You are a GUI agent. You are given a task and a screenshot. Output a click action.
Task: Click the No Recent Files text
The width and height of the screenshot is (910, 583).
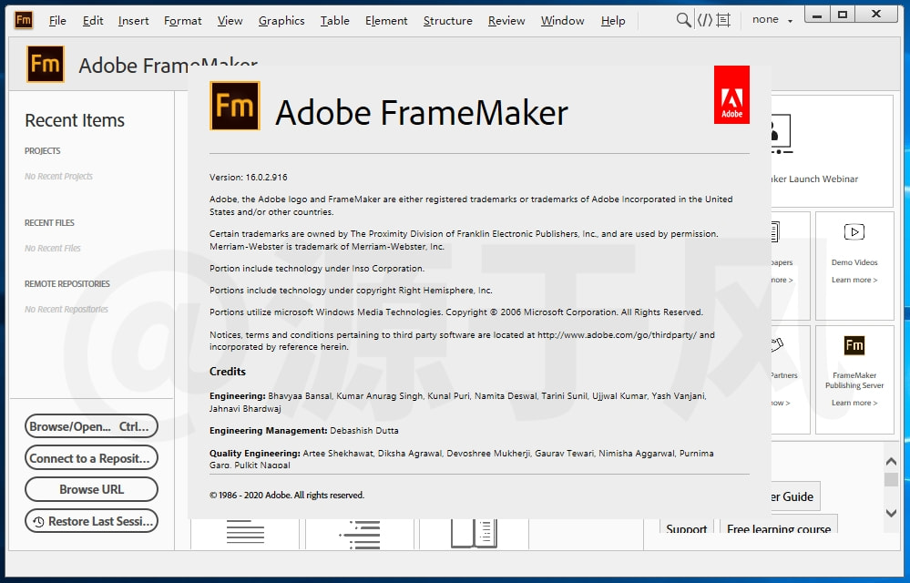pyautogui.click(x=53, y=249)
